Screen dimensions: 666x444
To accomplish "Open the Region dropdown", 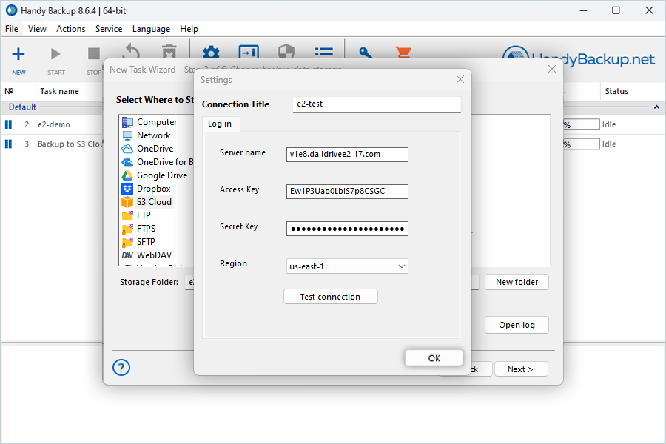I will click(347, 266).
